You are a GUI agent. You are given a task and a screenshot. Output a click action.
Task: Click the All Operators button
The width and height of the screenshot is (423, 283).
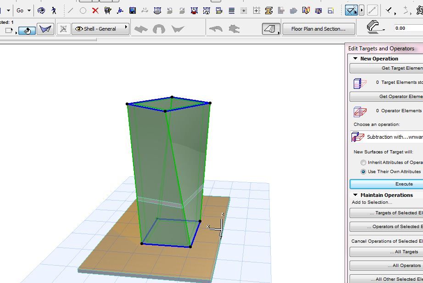386,266
